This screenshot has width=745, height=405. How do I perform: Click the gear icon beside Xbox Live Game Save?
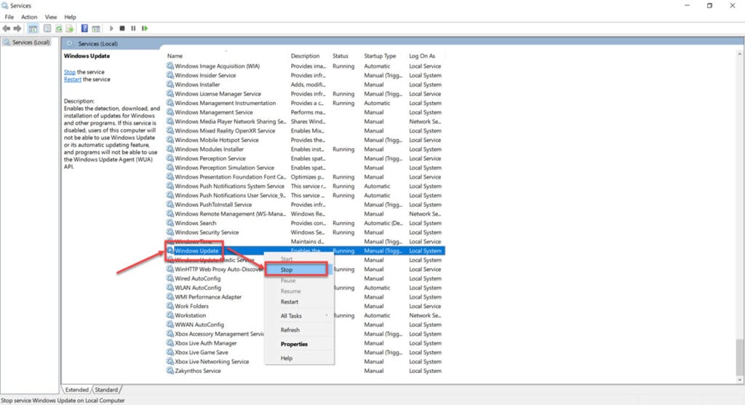(x=170, y=352)
